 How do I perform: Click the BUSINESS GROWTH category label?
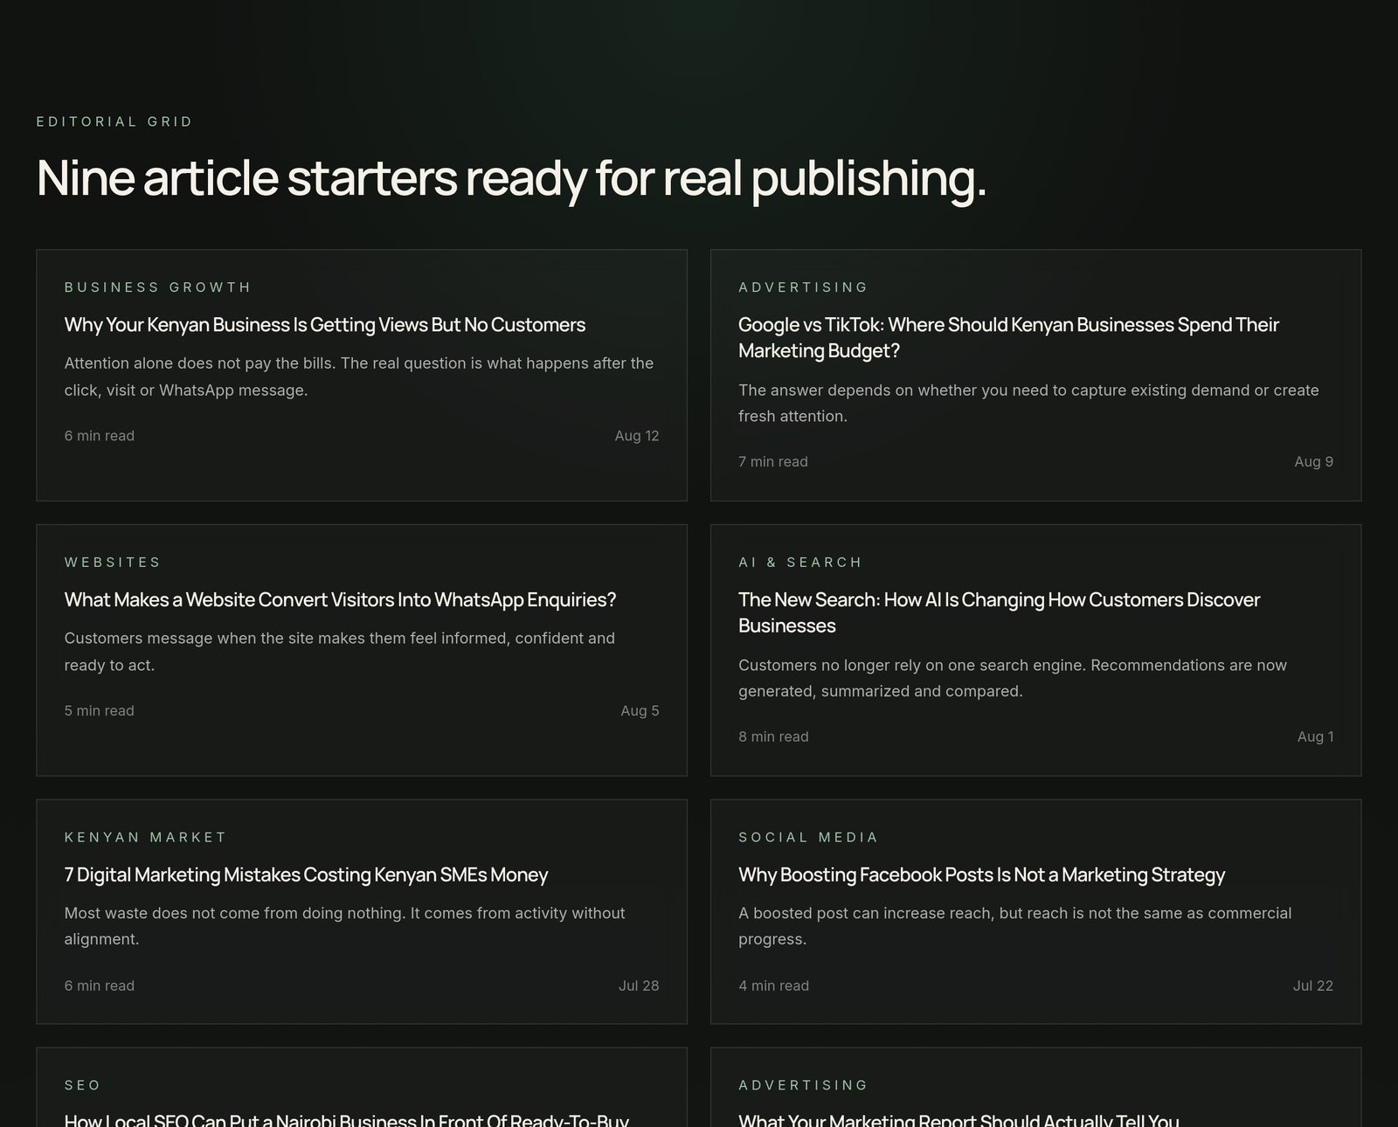(157, 287)
